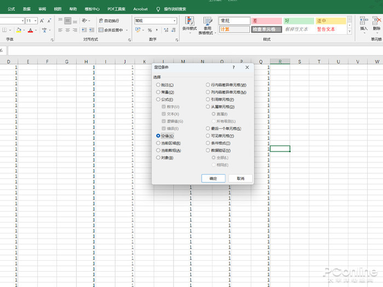Click the 确定 OK button

point(213,178)
